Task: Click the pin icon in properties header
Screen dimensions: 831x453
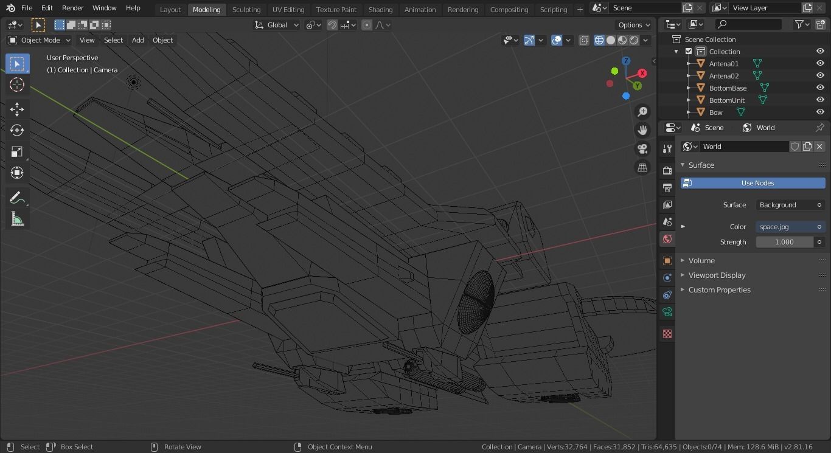Action: (x=819, y=128)
